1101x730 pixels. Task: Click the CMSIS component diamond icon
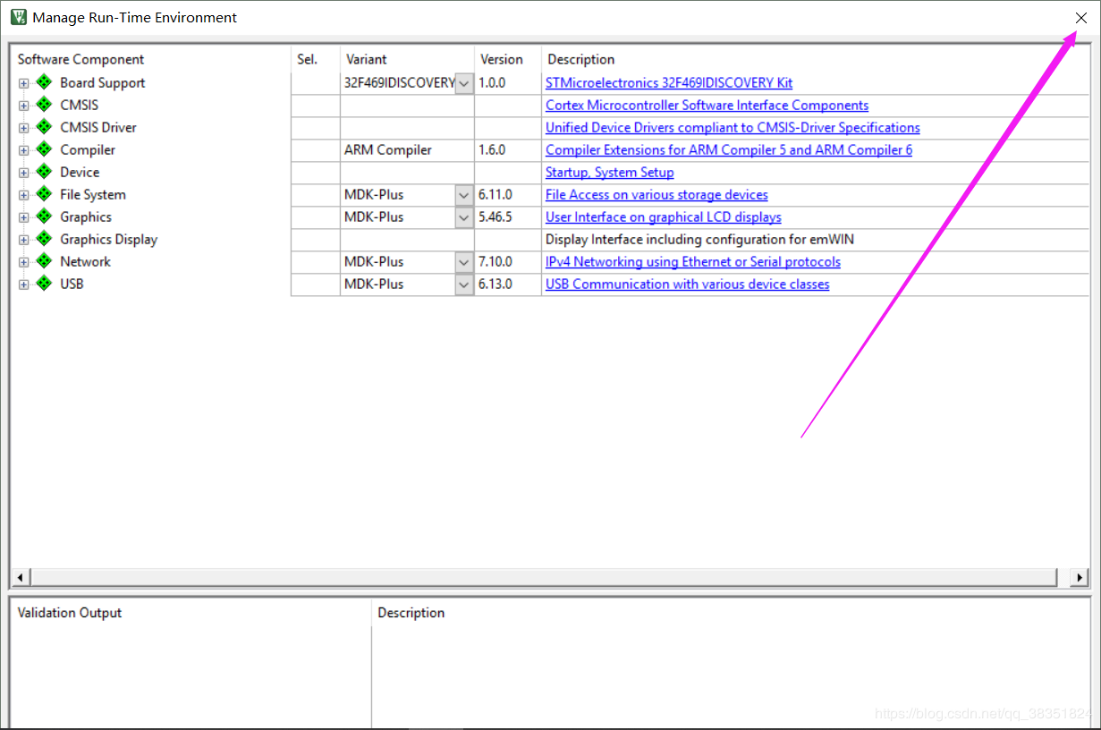coord(44,105)
